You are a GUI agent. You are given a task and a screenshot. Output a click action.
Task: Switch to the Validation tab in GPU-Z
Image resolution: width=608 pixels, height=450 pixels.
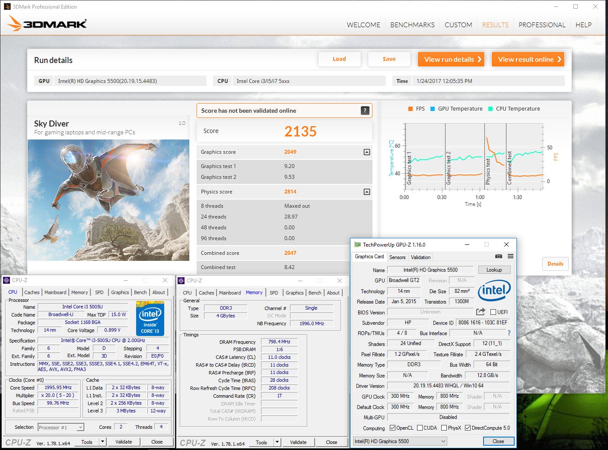click(x=420, y=257)
